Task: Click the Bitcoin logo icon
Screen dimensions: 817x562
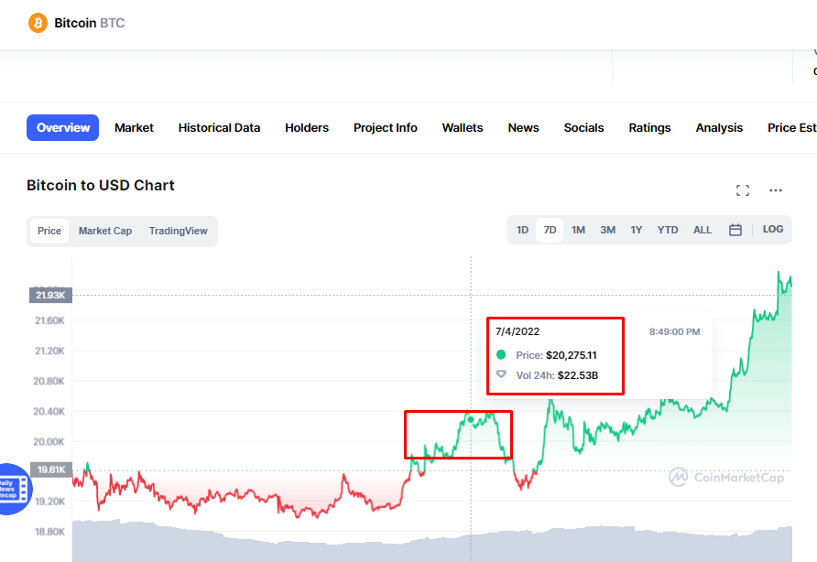Action: [x=38, y=23]
